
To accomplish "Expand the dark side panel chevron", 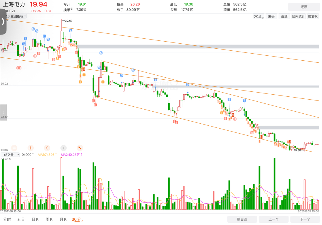I will click(x=3, y=22).
